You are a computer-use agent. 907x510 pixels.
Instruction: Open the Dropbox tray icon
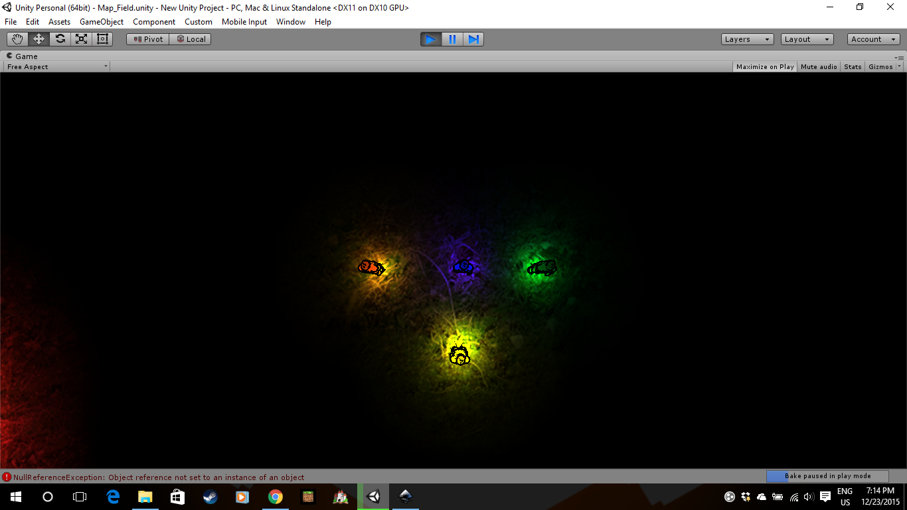click(x=745, y=497)
